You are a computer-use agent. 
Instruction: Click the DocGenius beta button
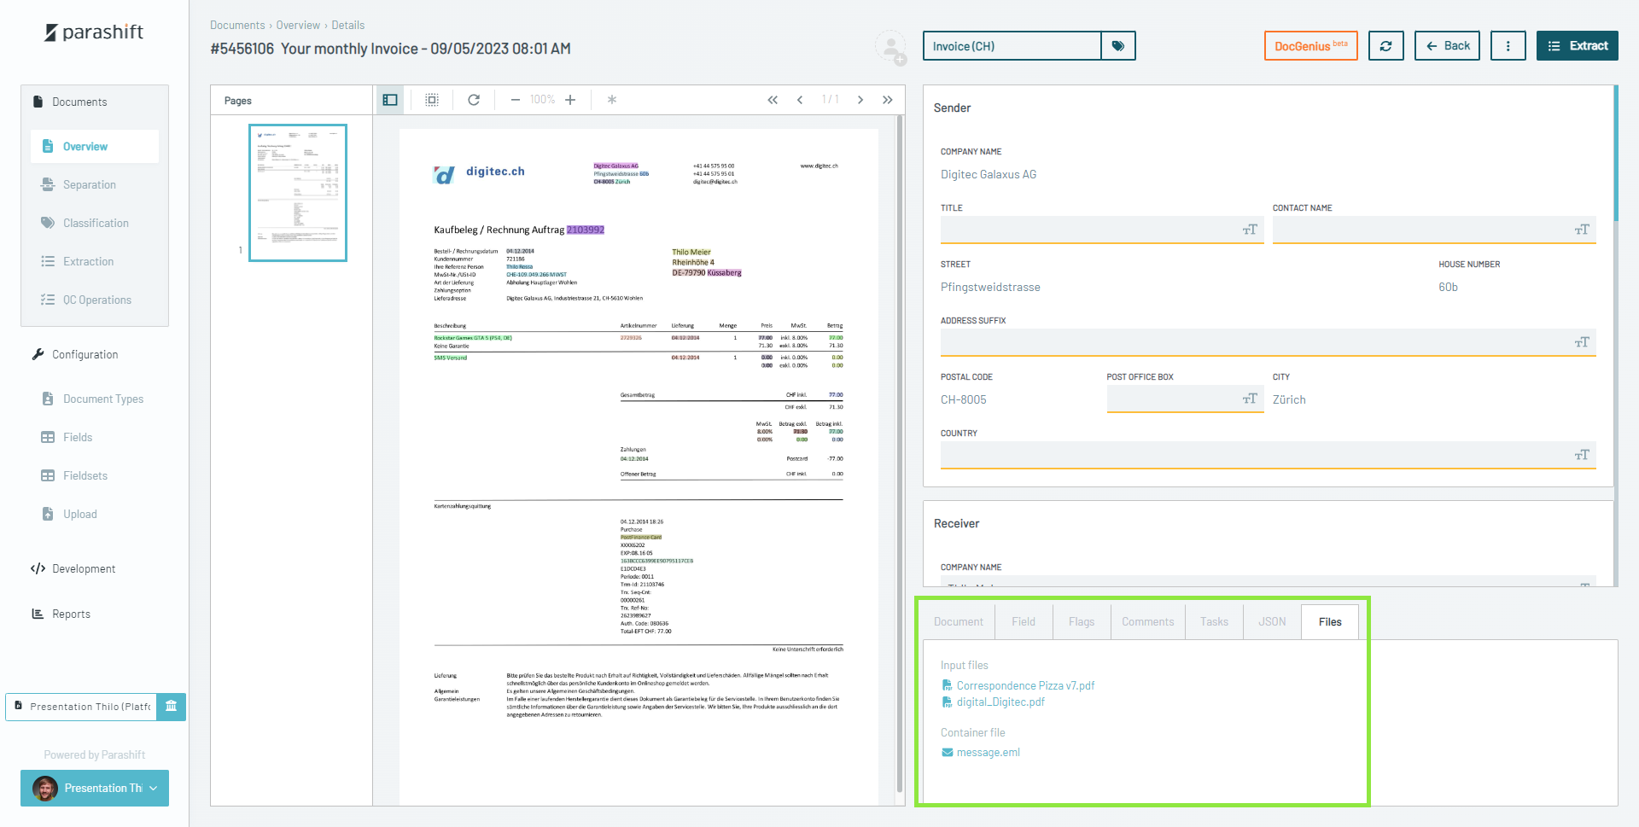(x=1311, y=46)
